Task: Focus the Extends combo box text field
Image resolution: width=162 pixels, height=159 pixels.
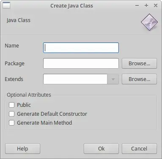Action: (75, 79)
